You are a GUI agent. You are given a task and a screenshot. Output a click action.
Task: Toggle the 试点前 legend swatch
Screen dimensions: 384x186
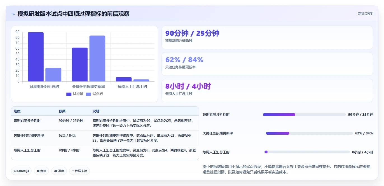69,94
